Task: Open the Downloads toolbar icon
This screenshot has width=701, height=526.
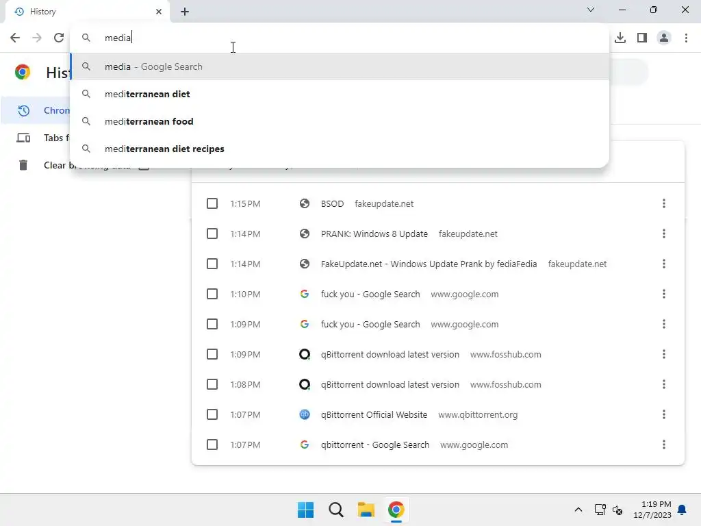Action: click(x=620, y=38)
